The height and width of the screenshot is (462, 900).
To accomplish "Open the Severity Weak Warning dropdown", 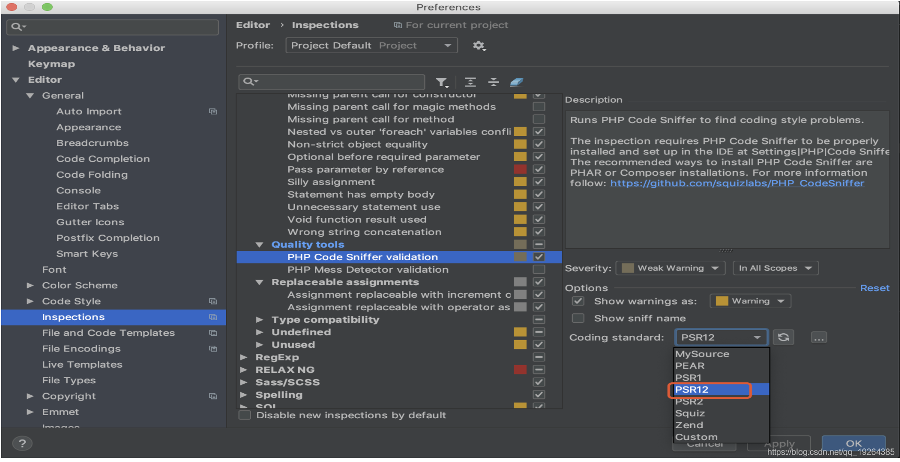I will click(x=671, y=268).
